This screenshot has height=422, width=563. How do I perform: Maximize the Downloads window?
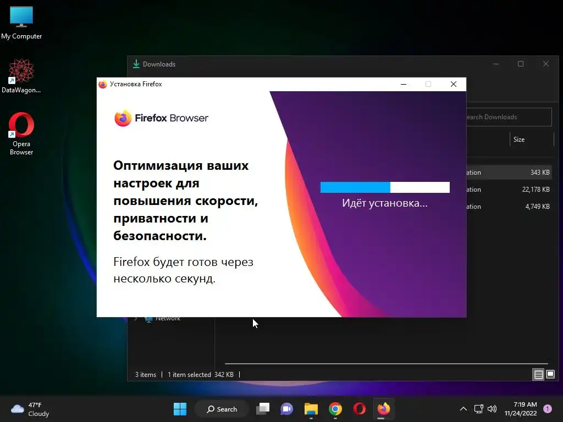click(521, 64)
